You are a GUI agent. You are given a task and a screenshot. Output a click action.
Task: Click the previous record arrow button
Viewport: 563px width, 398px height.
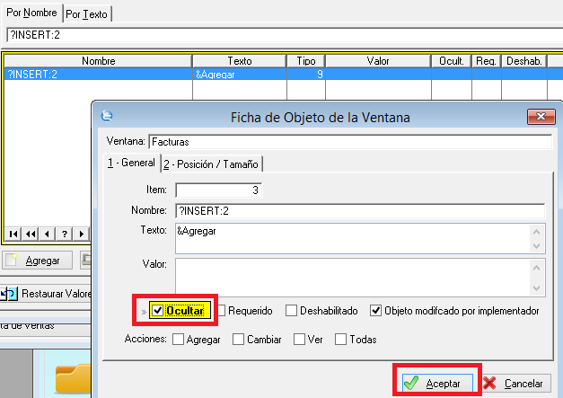pyautogui.click(x=47, y=234)
